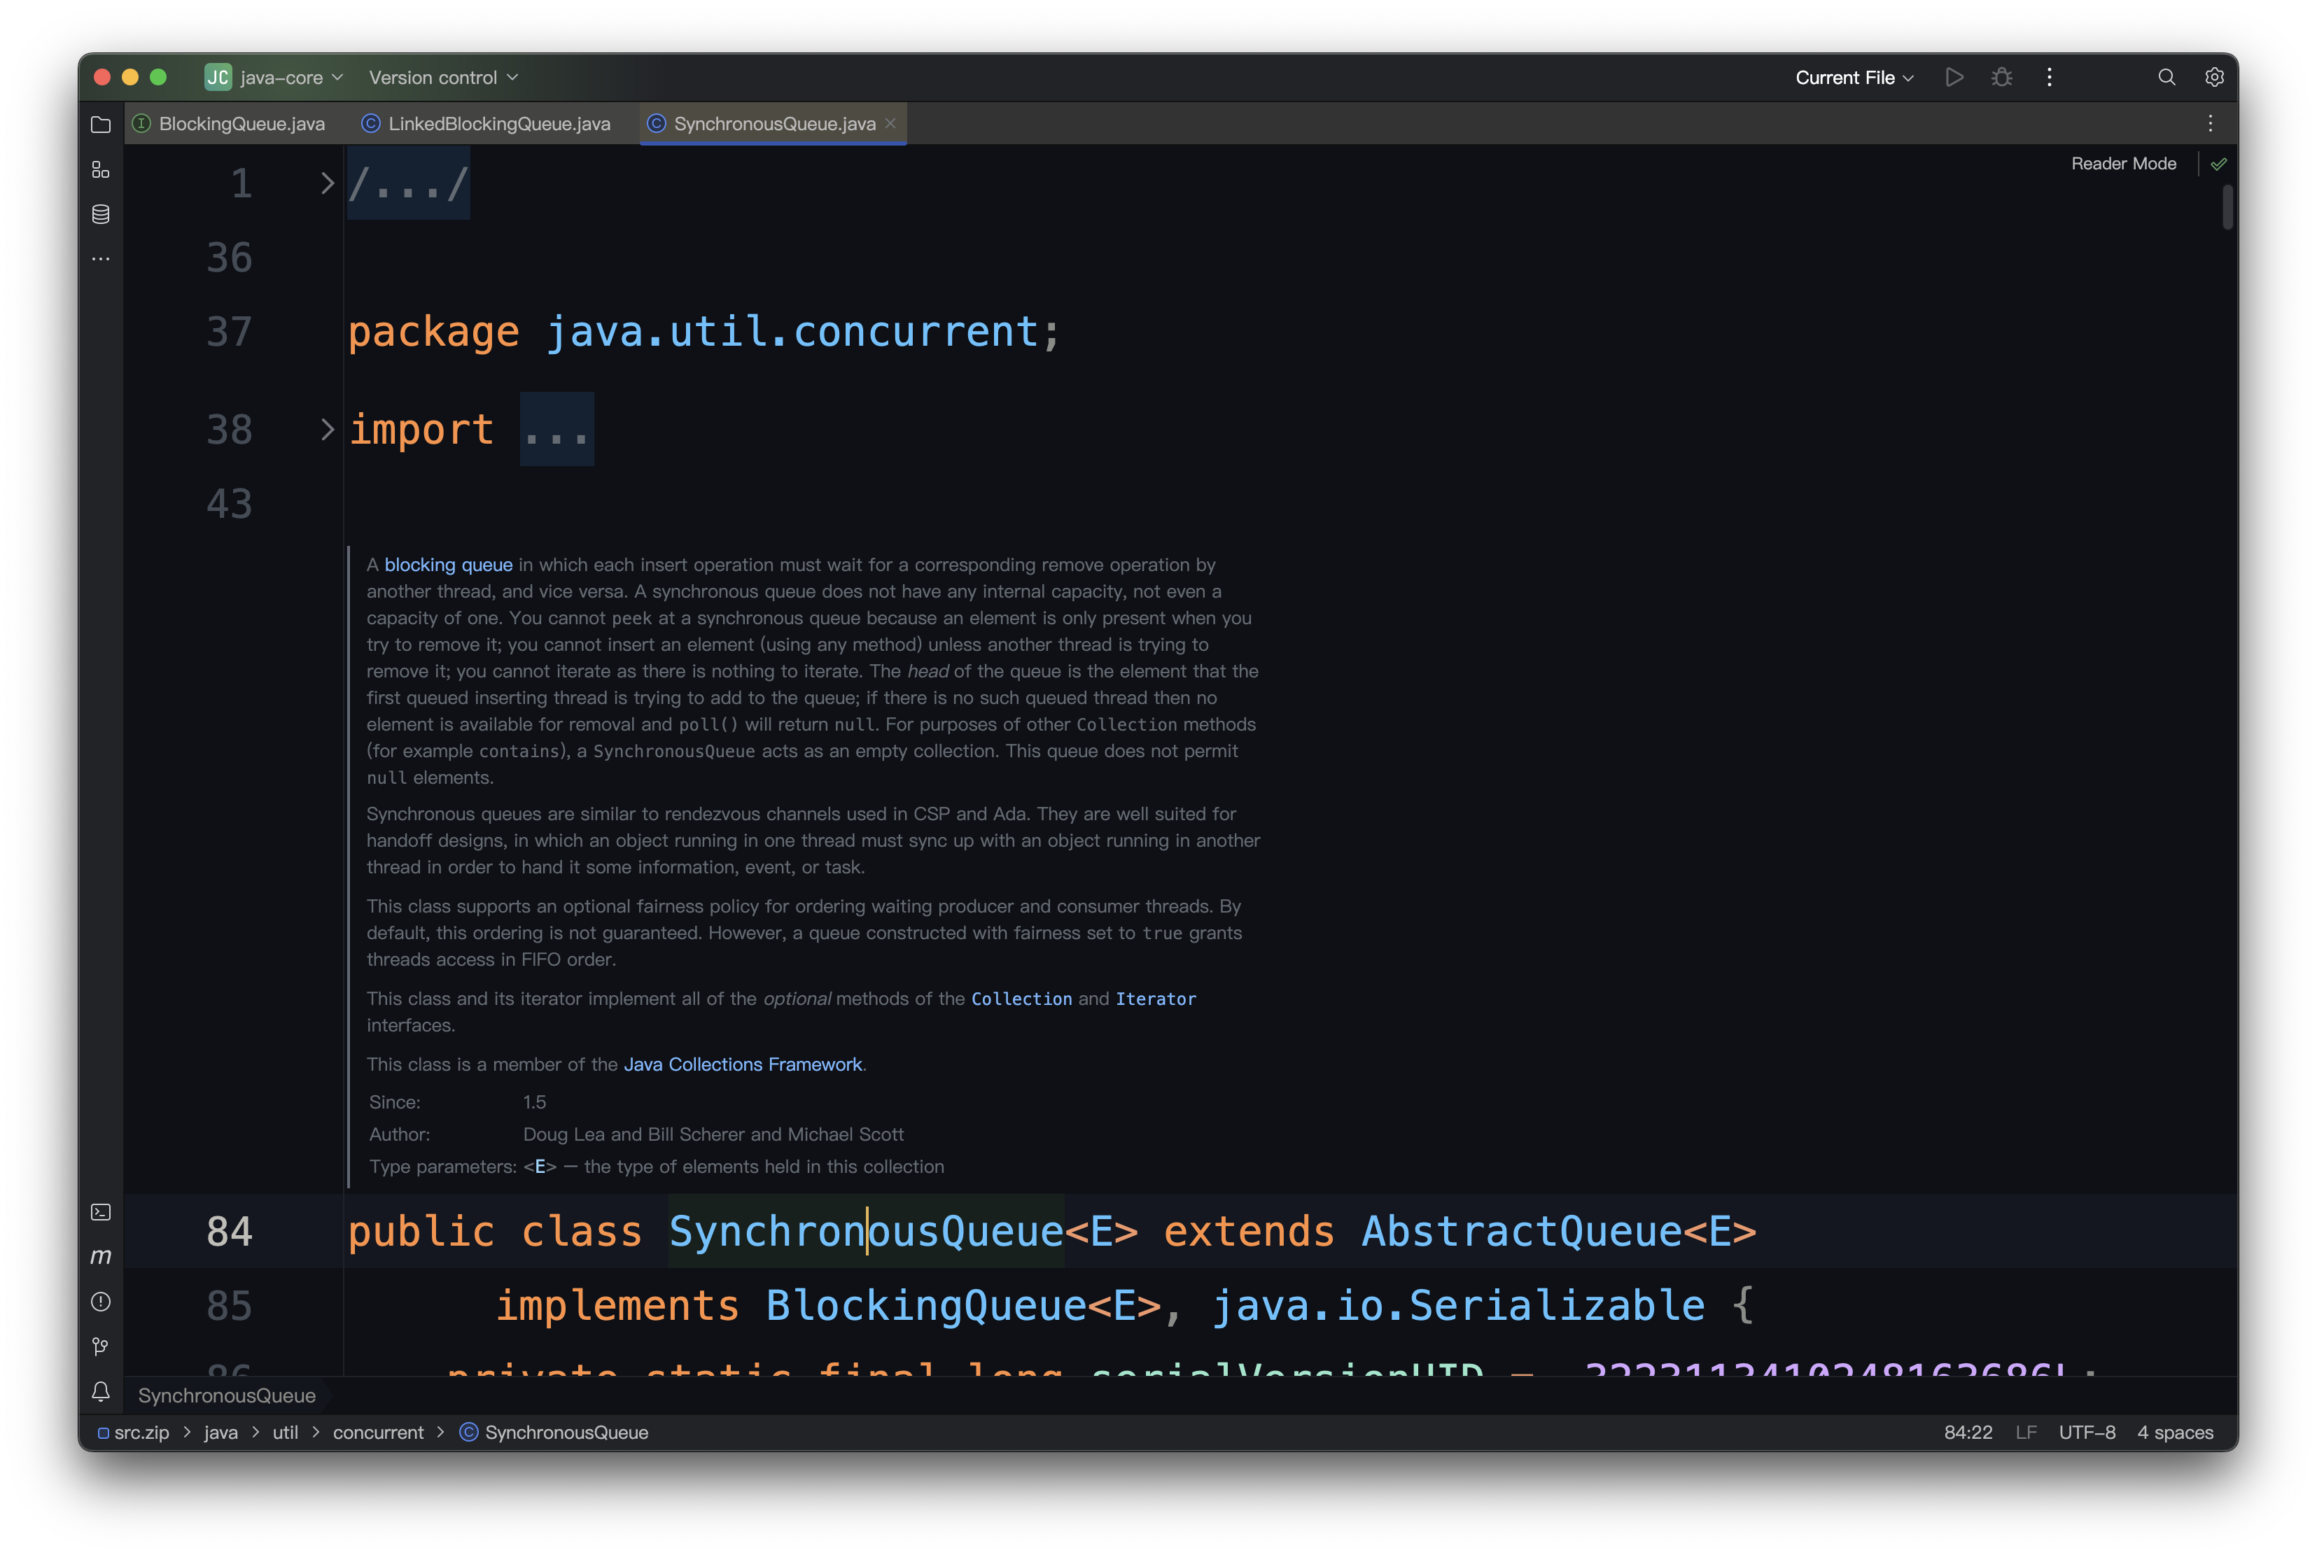Click the Run play button
2317x1555 pixels.
coord(1954,78)
